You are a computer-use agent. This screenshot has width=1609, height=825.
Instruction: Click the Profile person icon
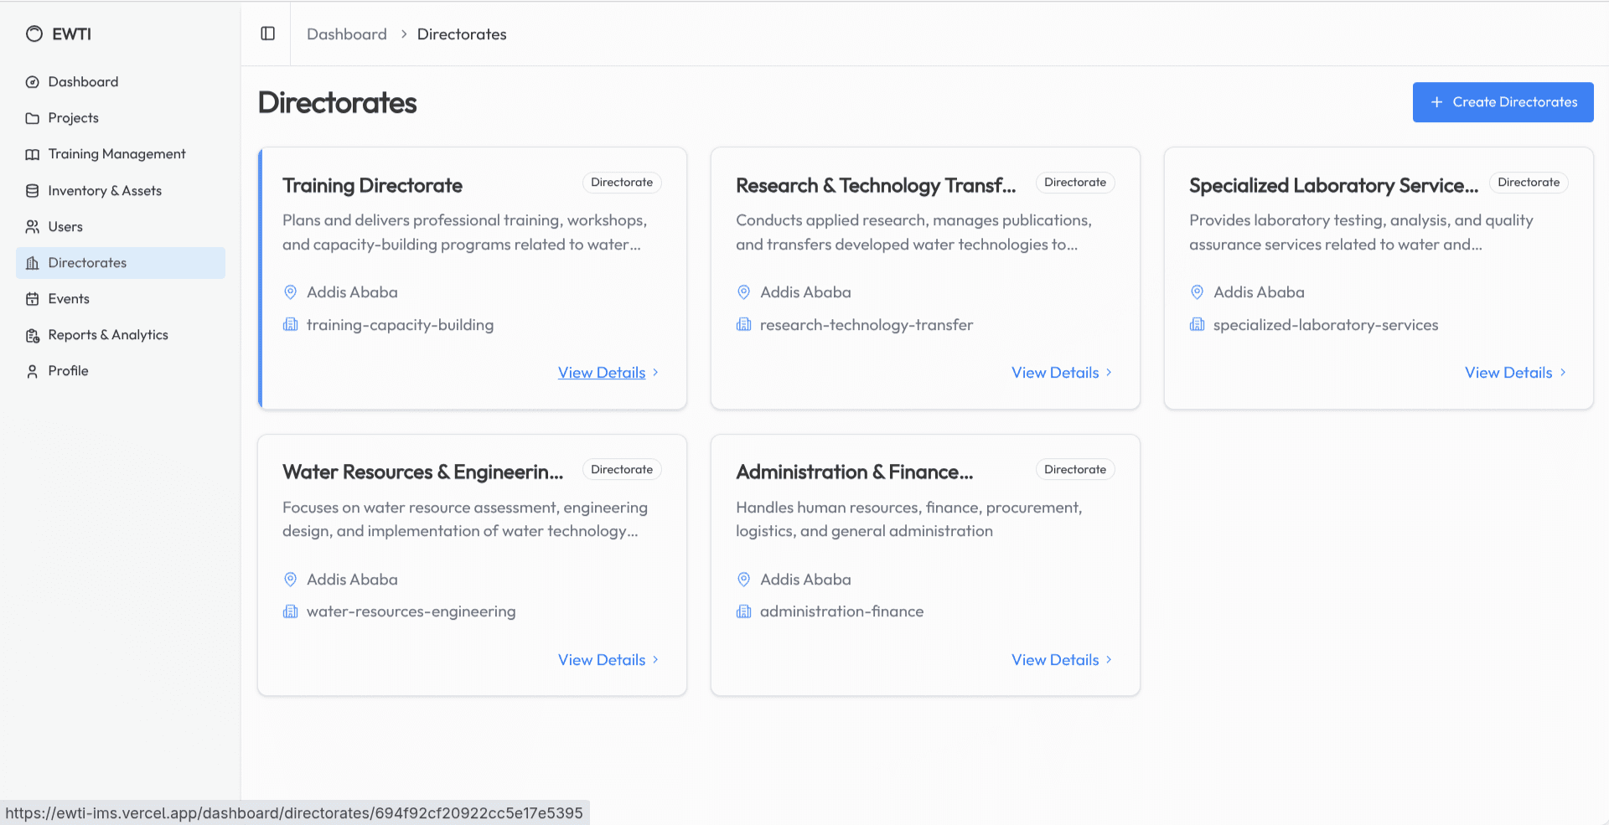coord(33,371)
